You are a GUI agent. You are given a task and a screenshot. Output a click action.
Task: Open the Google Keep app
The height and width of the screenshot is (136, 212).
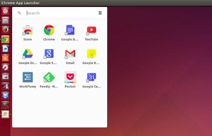tap(91, 54)
